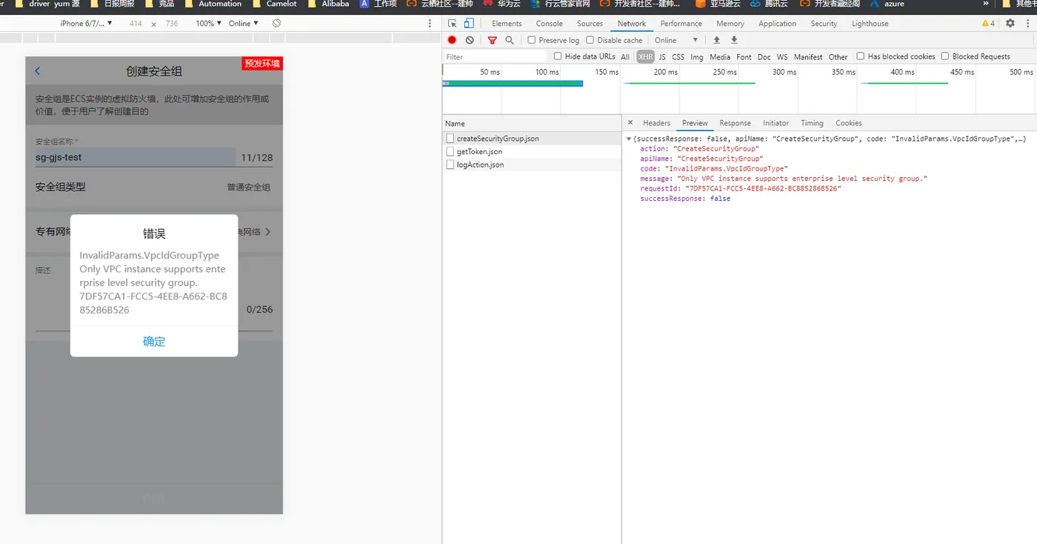Open the 腾讯云 bookmark
Screen dimensions: 1037x544
coord(768,4)
